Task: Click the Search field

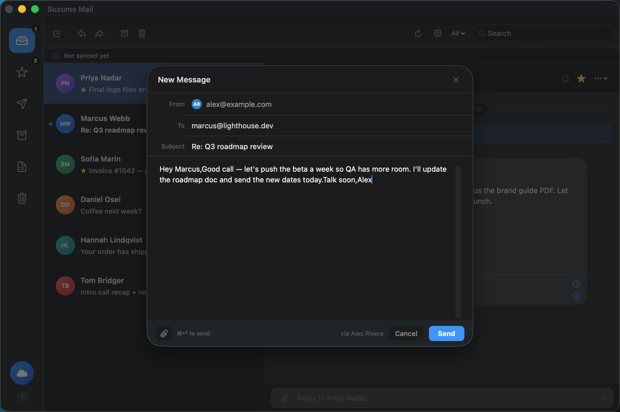Action: point(543,33)
